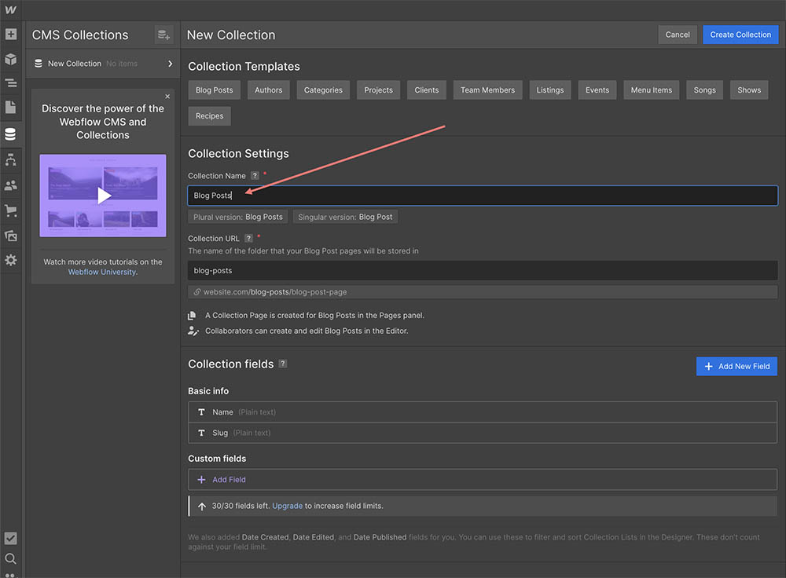The height and width of the screenshot is (578, 786).
Task: Click Add New Field button
Action: pyautogui.click(x=736, y=366)
